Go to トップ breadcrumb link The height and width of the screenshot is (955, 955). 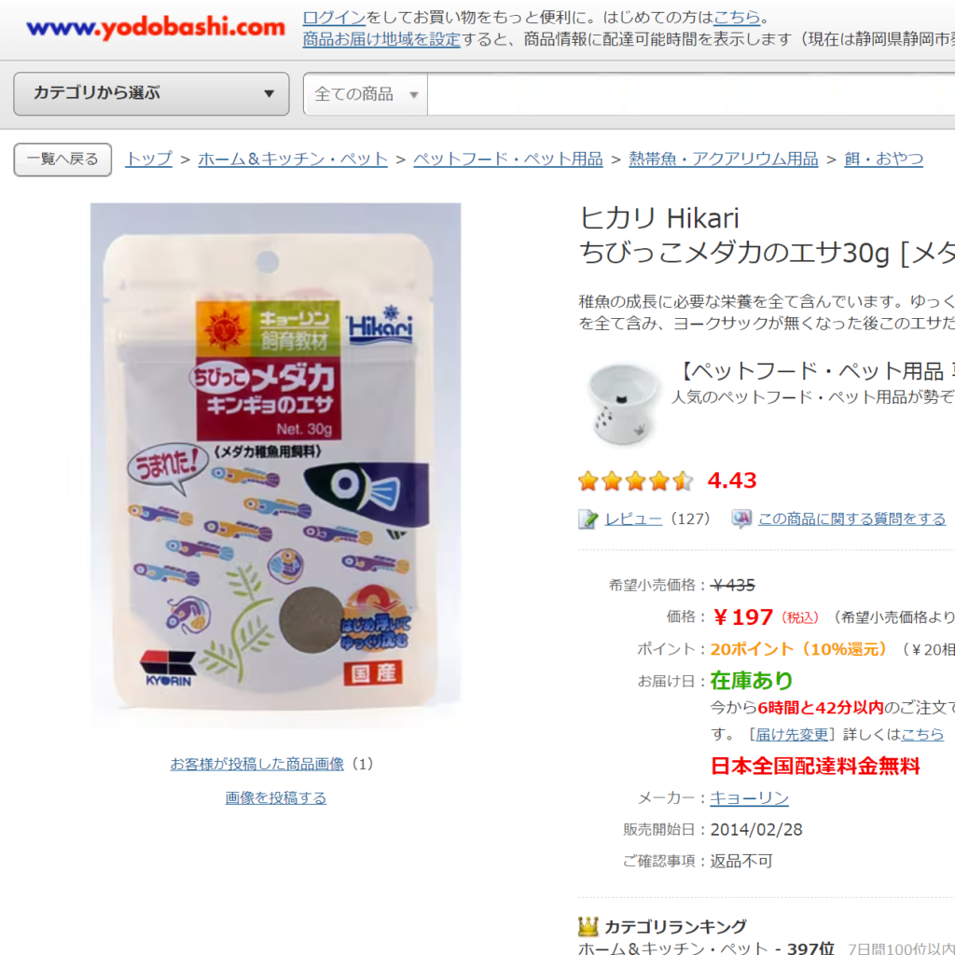148,159
